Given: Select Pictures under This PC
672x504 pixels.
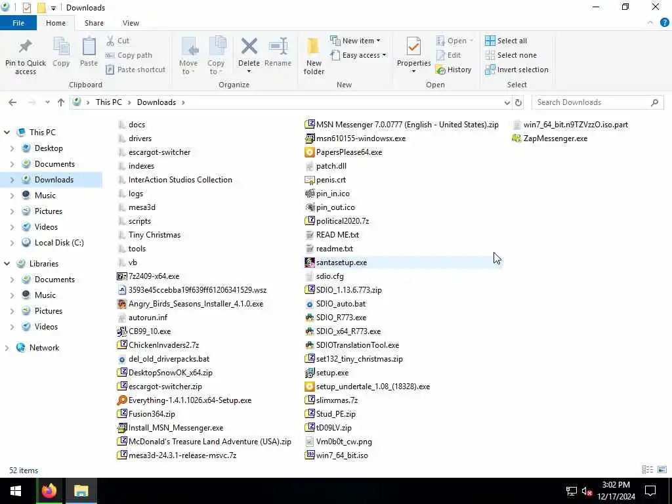Looking at the screenshot, I should point(49,211).
